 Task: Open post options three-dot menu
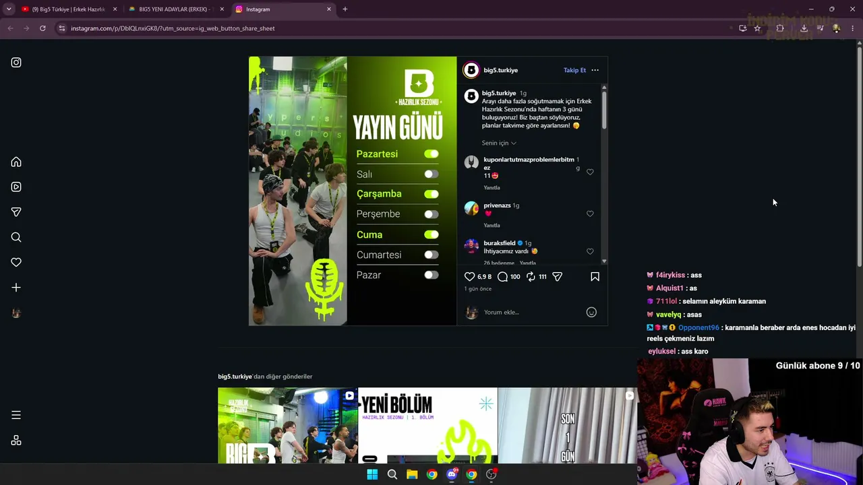point(595,70)
